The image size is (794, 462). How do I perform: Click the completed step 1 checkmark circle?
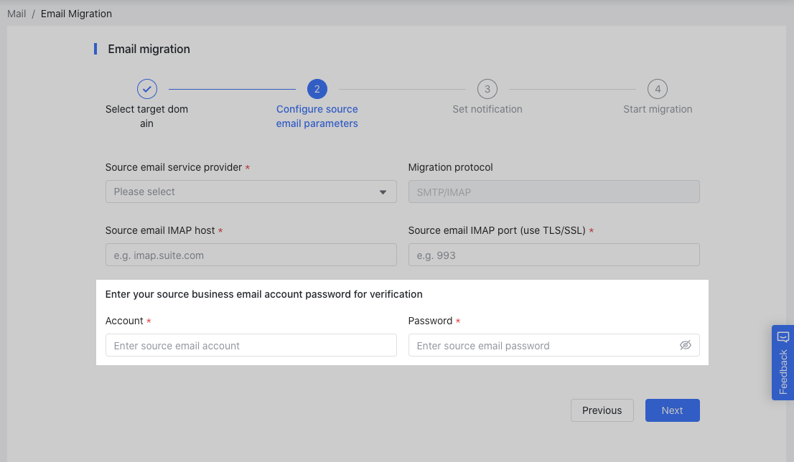tap(147, 89)
